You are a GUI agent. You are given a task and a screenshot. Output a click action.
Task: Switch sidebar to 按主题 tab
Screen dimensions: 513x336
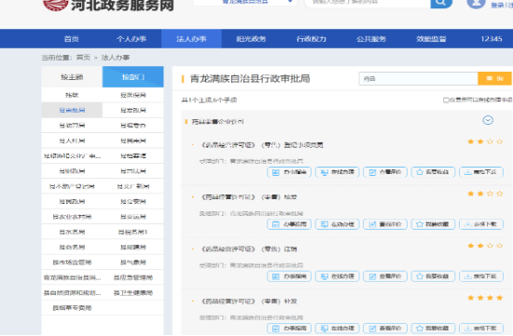[72, 77]
